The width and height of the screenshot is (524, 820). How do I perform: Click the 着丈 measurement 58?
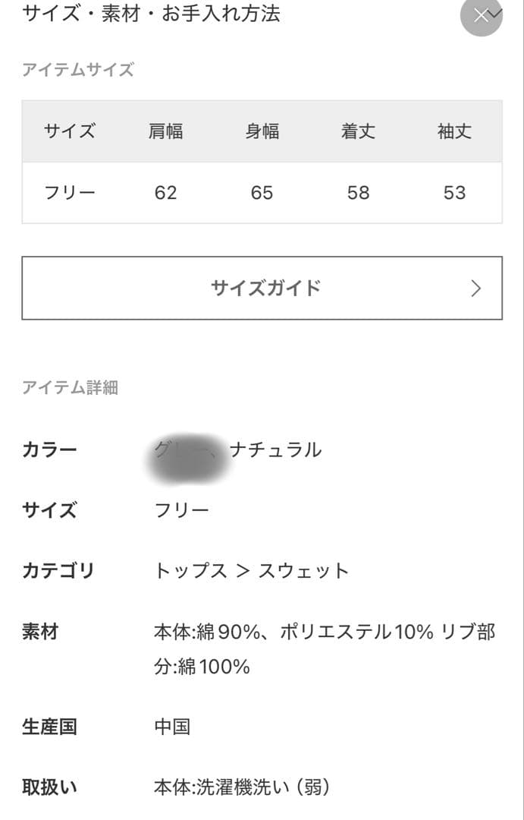[x=358, y=193]
